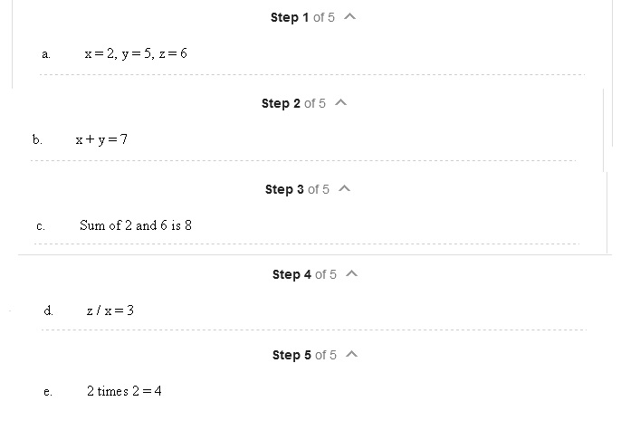Viewport: 621px width, 430px height.
Task: Collapse Step 3 using its chevron
Action: point(345,189)
